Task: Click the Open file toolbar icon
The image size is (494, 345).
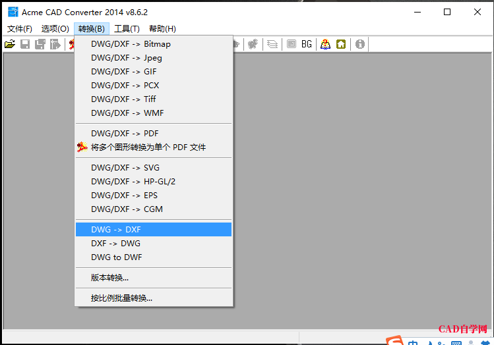Action: [10, 44]
